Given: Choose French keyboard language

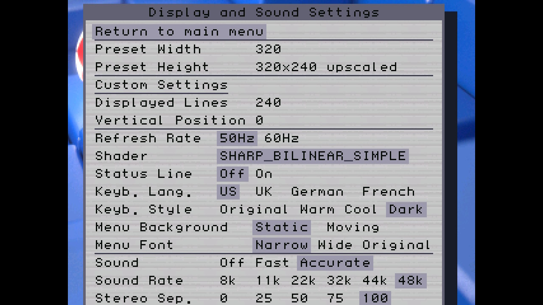Looking at the screenshot, I should 389,191.
